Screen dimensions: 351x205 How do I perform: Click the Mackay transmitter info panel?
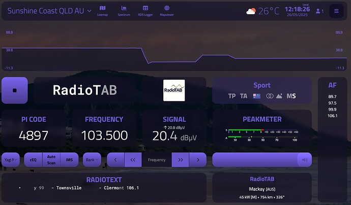click(262, 188)
